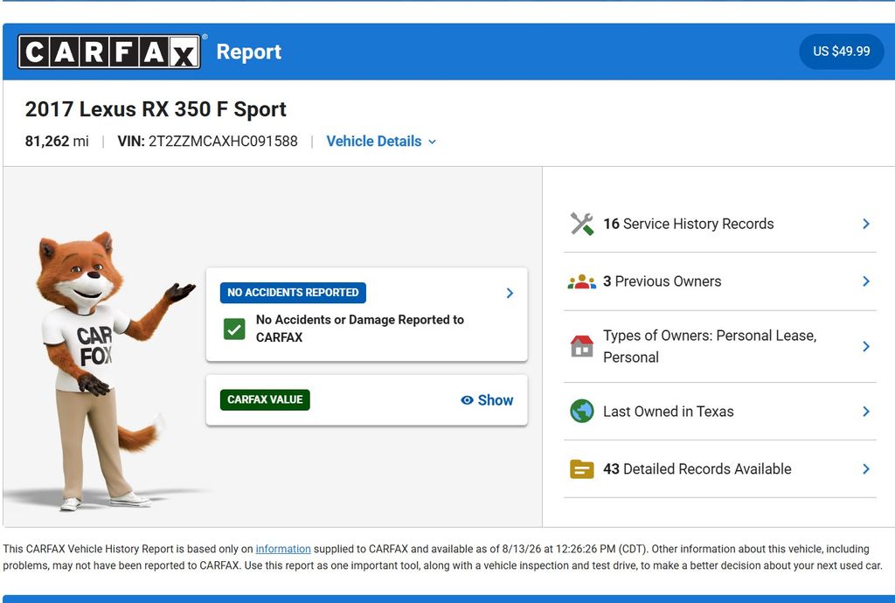Click the US $49.99 price button
Viewport: 895px width, 603px height.
842,52
